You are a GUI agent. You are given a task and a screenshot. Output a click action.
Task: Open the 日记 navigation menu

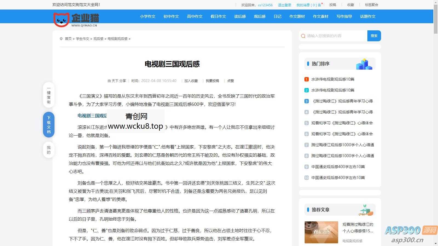[x=277, y=16]
